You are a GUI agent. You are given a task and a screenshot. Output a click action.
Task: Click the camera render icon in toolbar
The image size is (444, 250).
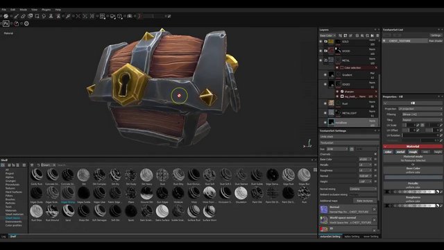(130, 16)
